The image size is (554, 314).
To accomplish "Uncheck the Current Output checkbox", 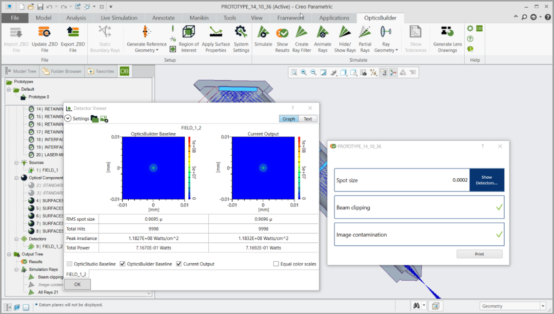I will coord(179,264).
